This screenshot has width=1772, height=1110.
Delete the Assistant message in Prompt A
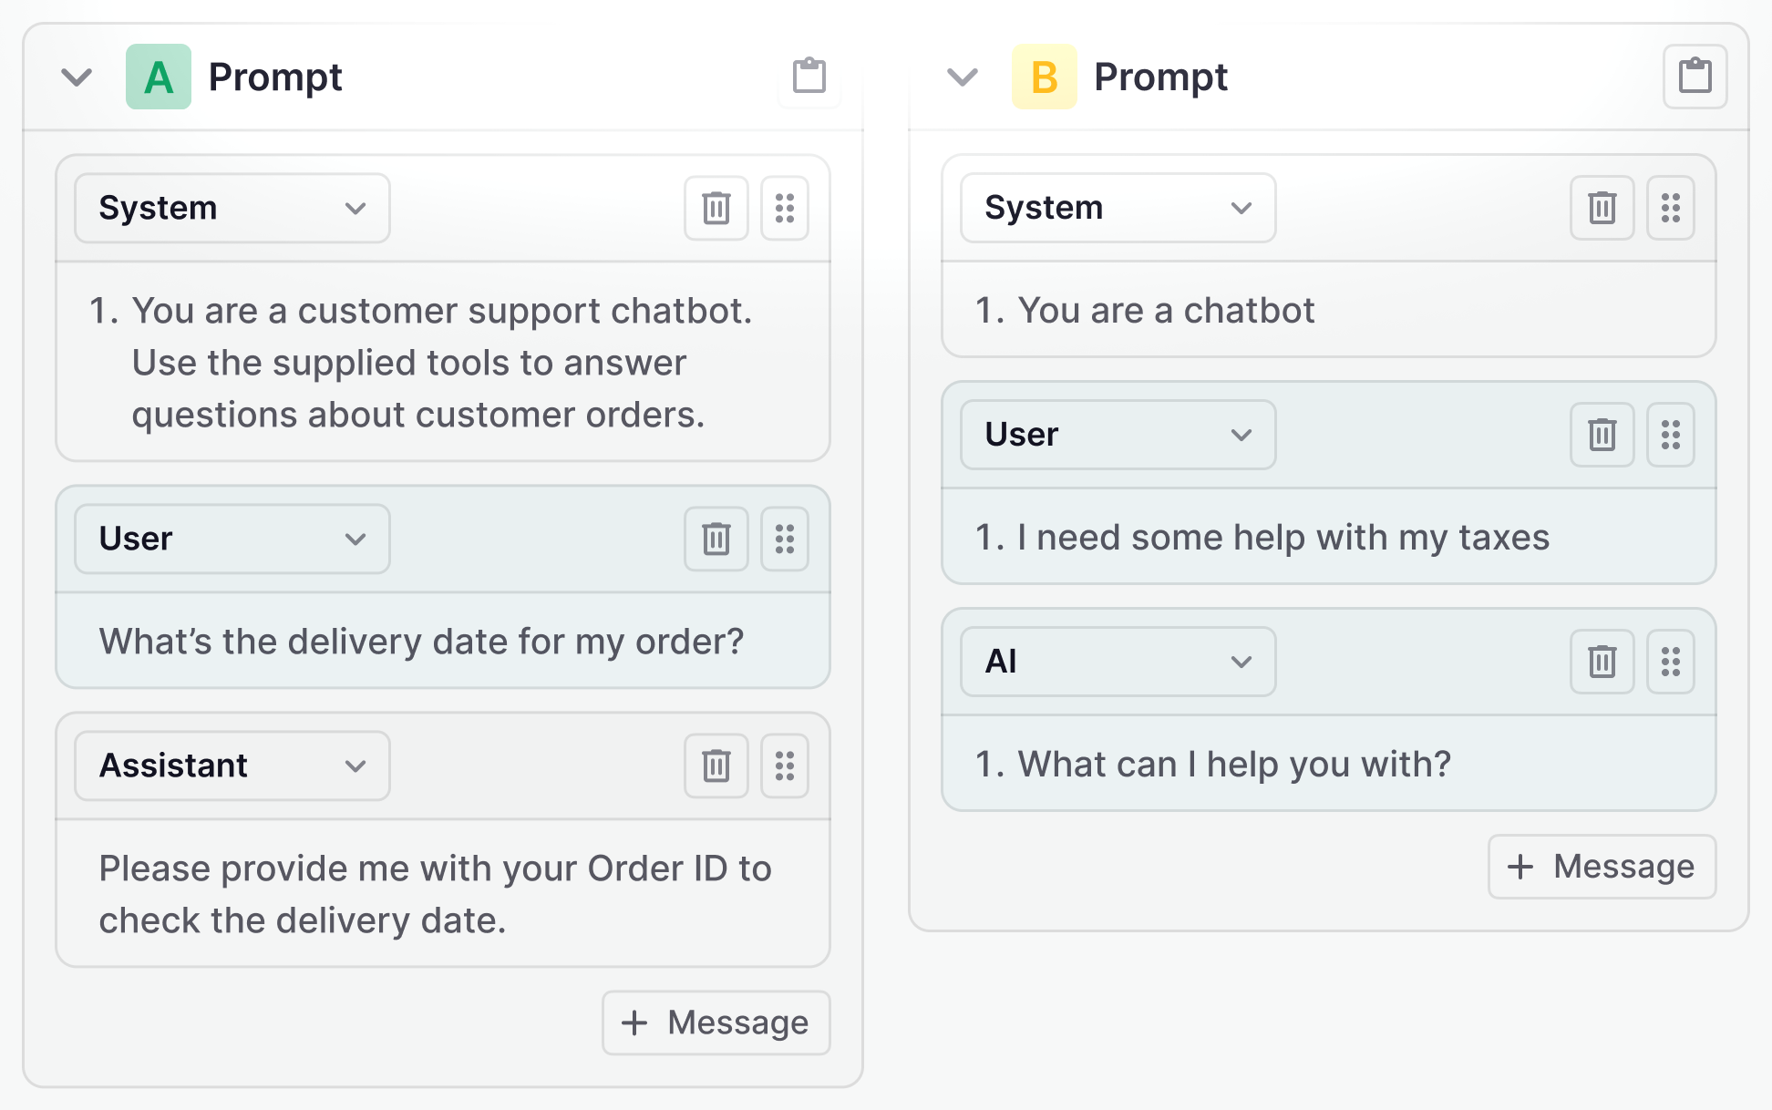[x=716, y=766]
